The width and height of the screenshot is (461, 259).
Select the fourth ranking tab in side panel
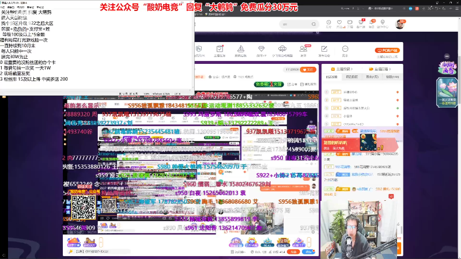tap(392, 77)
